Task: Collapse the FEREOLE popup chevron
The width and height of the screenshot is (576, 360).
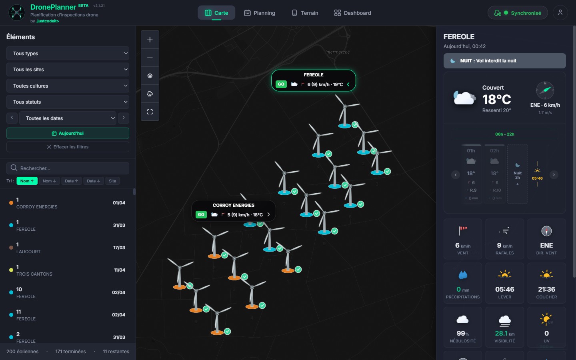Action: [x=348, y=84]
